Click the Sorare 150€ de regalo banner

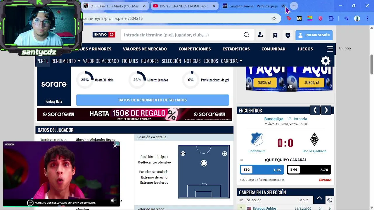[x=134, y=114]
